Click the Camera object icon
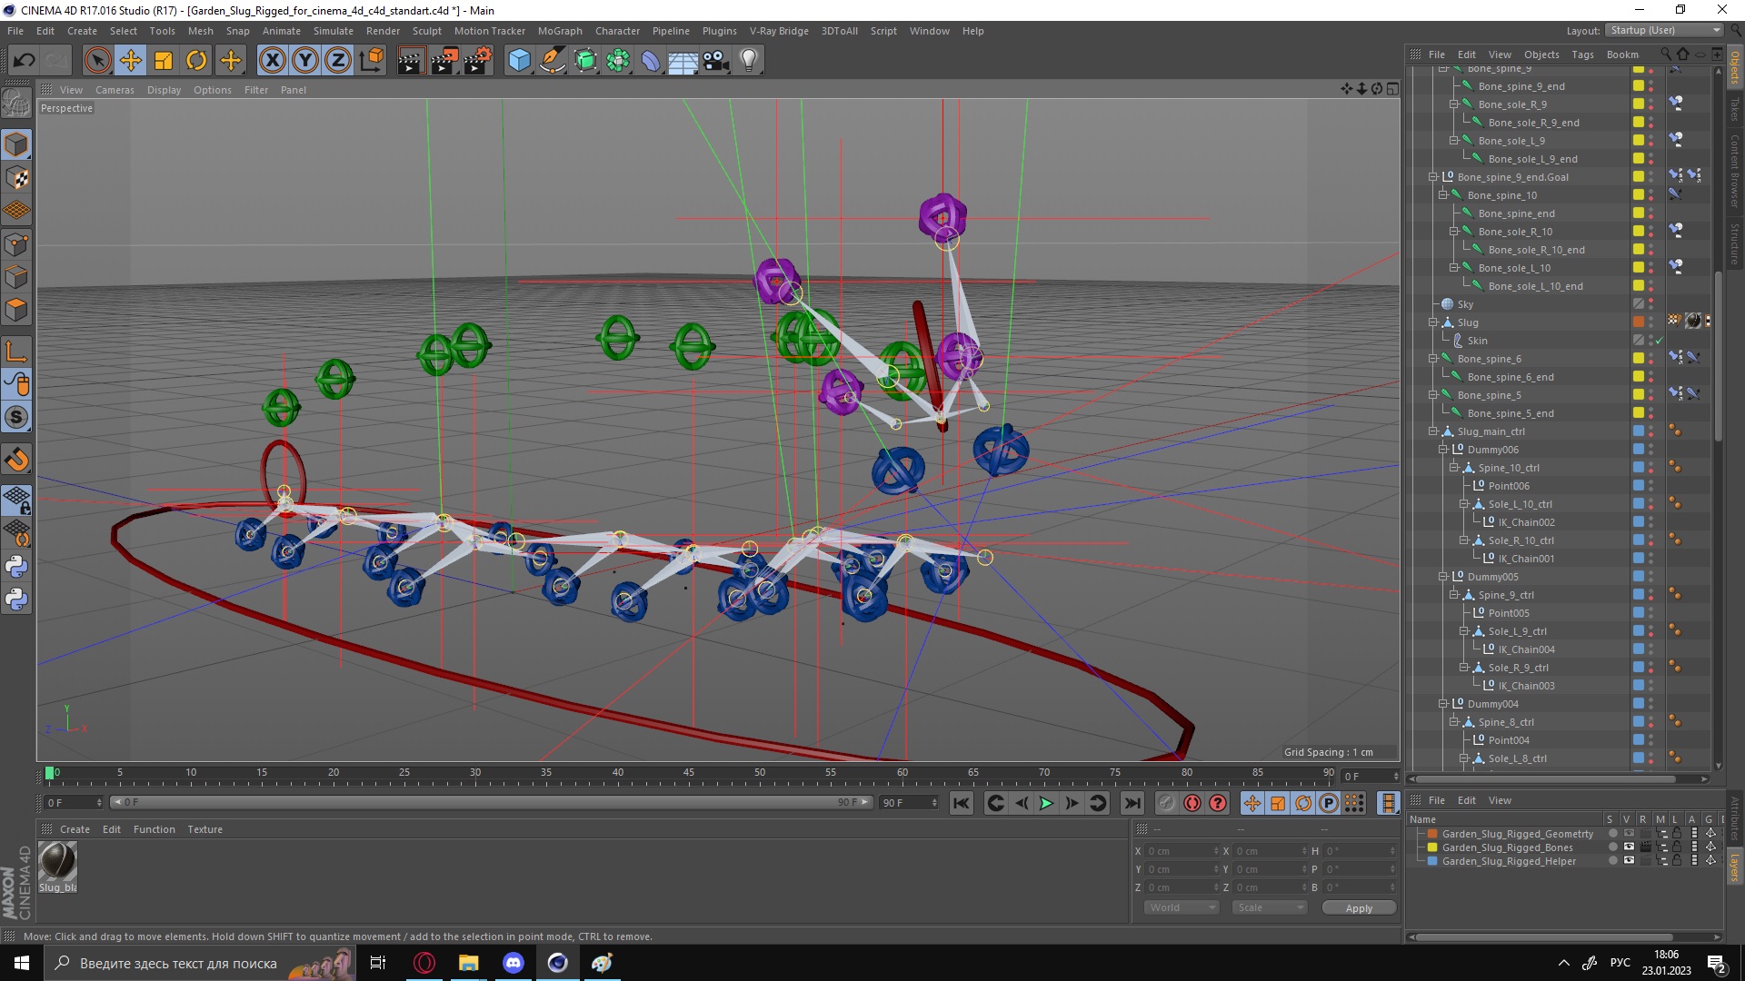Image resolution: width=1745 pixels, height=981 pixels. [x=716, y=61]
